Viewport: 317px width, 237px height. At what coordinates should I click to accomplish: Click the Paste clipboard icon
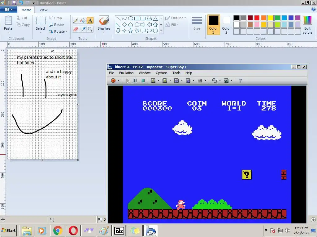point(8,21)
